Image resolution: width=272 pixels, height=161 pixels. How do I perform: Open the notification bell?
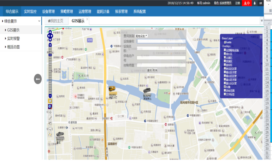[255, 3]
